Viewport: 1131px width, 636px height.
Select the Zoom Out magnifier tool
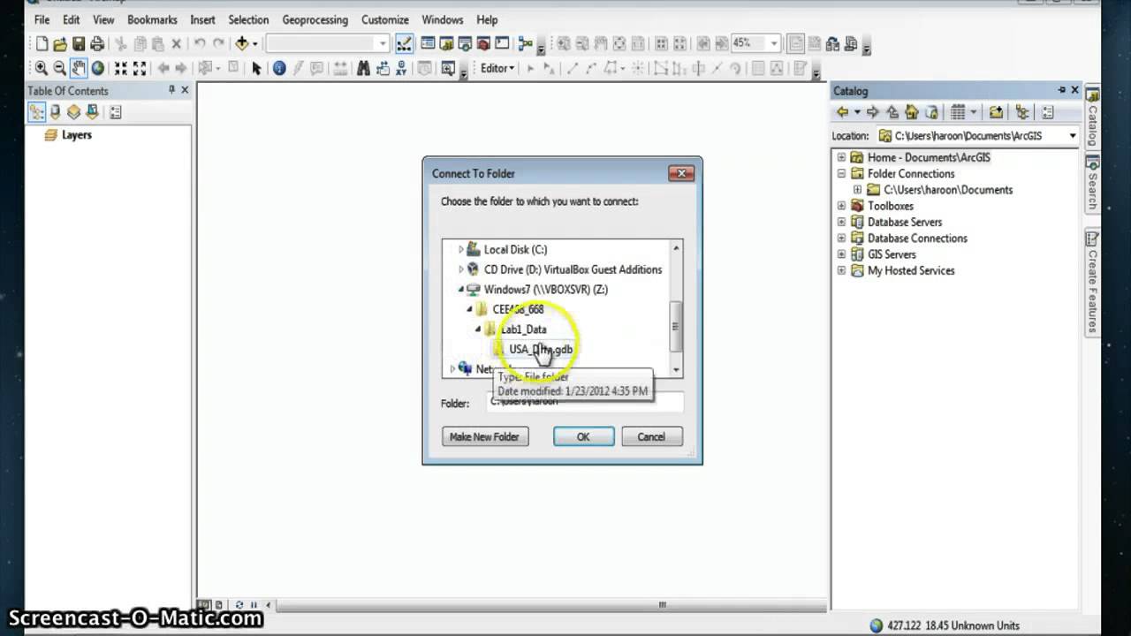point(60,68)
